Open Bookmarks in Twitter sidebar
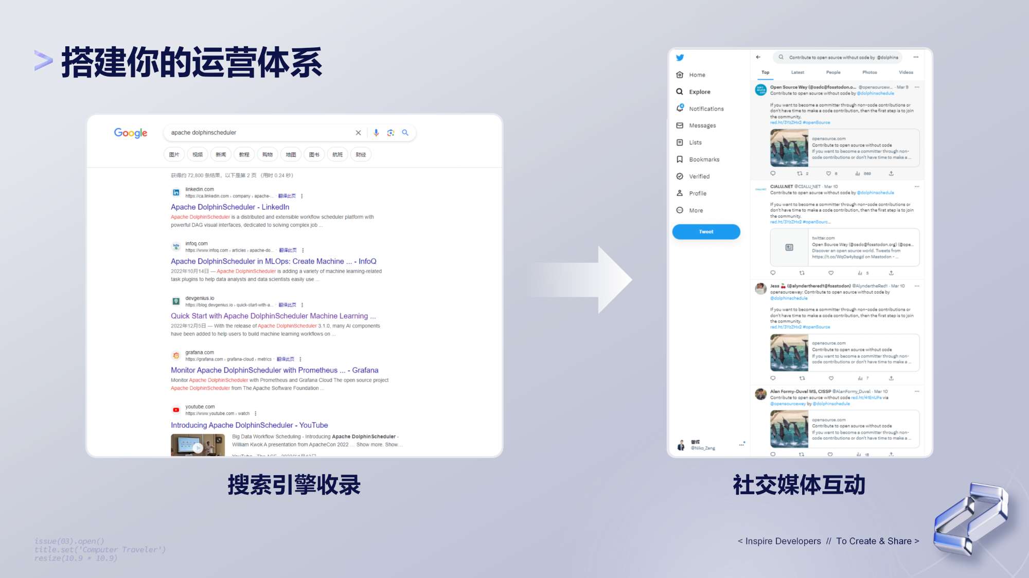 pos(698,159)
